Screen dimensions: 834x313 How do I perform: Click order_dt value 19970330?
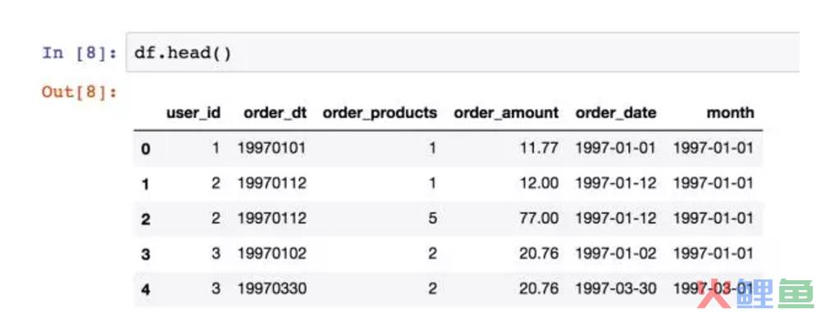tap(271, 288)
